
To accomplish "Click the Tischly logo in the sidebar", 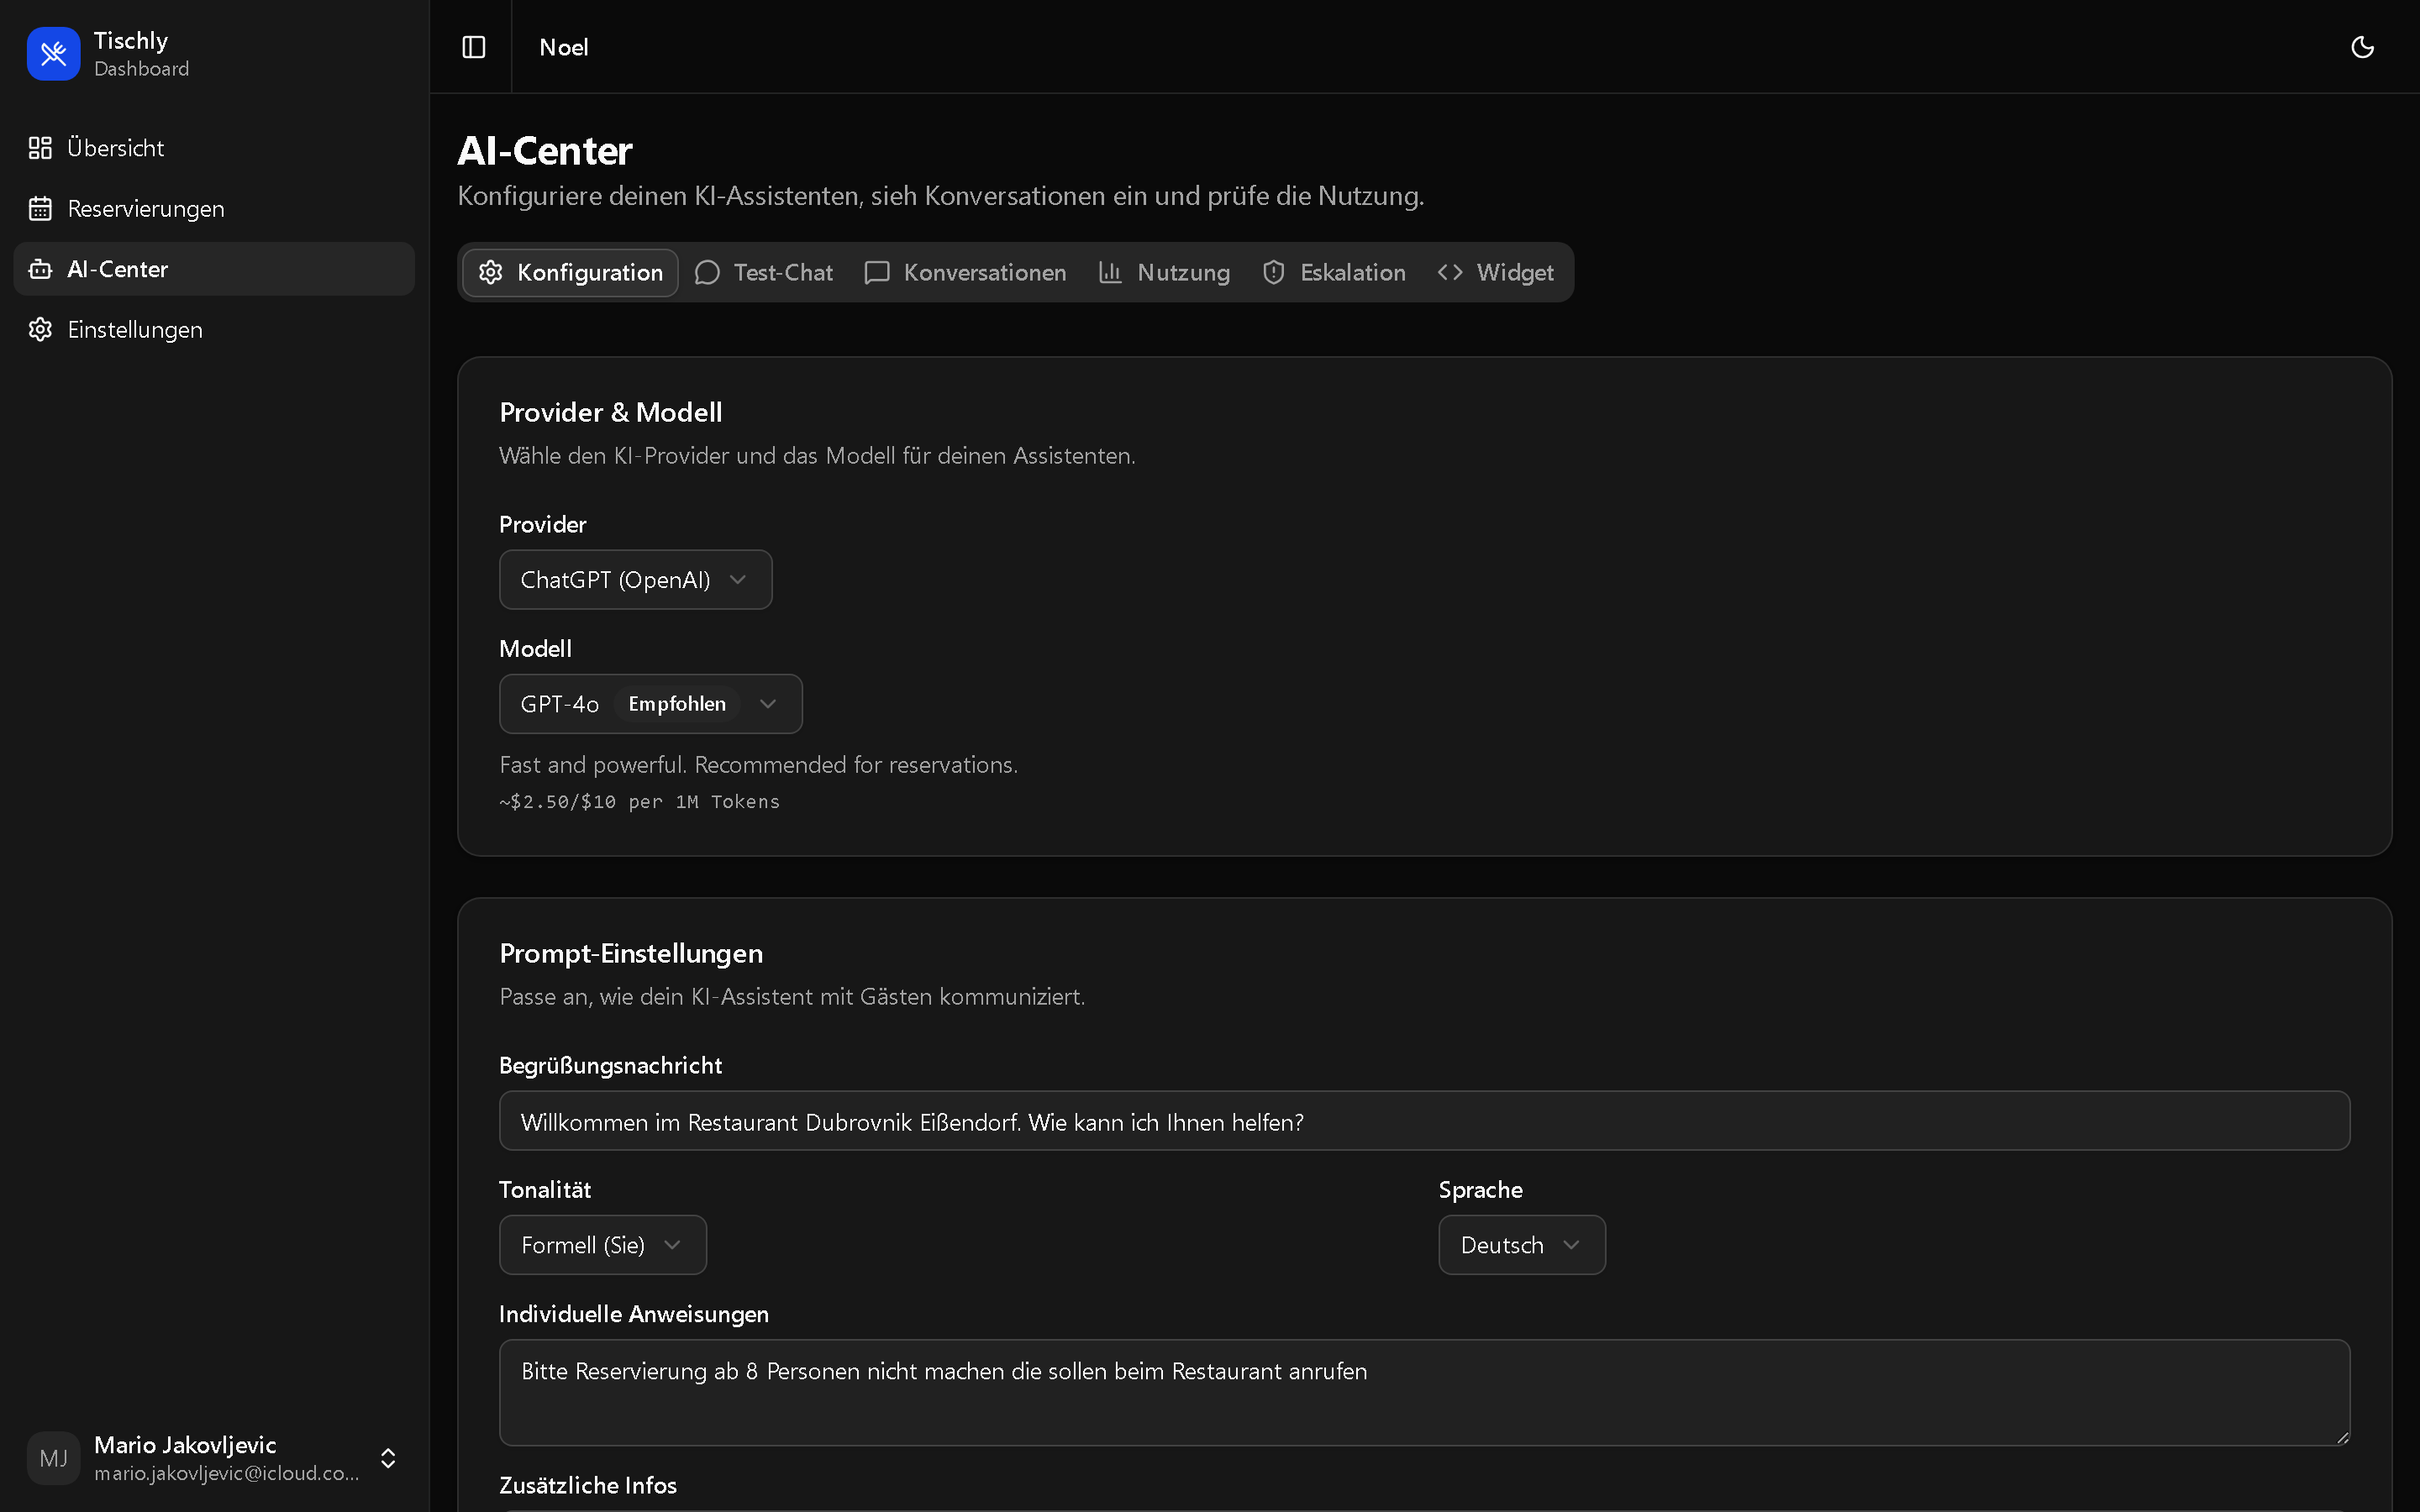I will pos(54,53).
